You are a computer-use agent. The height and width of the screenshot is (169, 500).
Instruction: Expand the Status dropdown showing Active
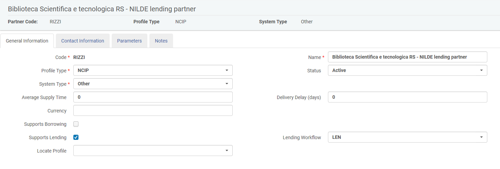(x=407, y=70)
